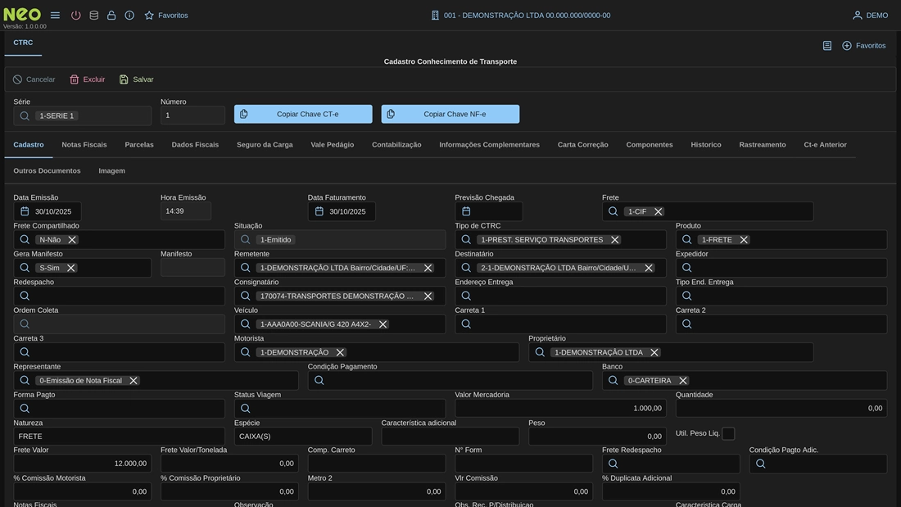Screen dimensions: 901x507
Task: Open the Forma Pagto lookup field
Action: point(119,409)
